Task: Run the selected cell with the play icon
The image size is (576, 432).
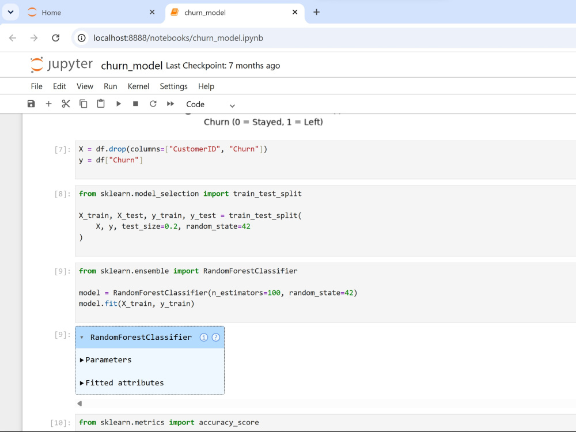Action: point(118,104)
